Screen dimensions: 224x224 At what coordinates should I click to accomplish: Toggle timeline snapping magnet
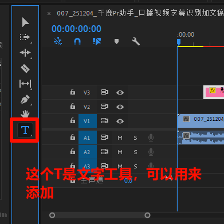point(77,41)
